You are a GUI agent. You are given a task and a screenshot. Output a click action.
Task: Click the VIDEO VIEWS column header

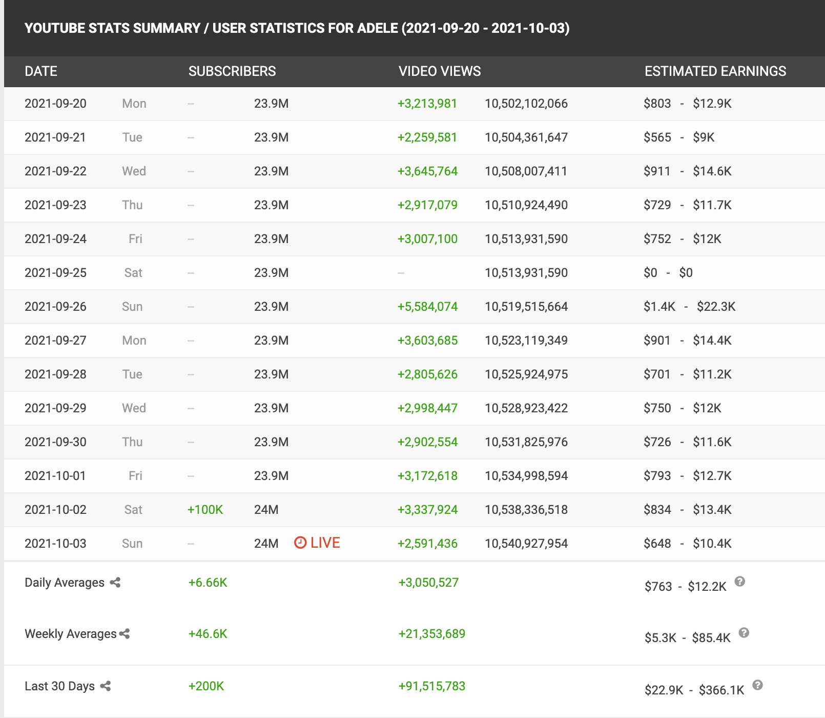tap(440, 71)
